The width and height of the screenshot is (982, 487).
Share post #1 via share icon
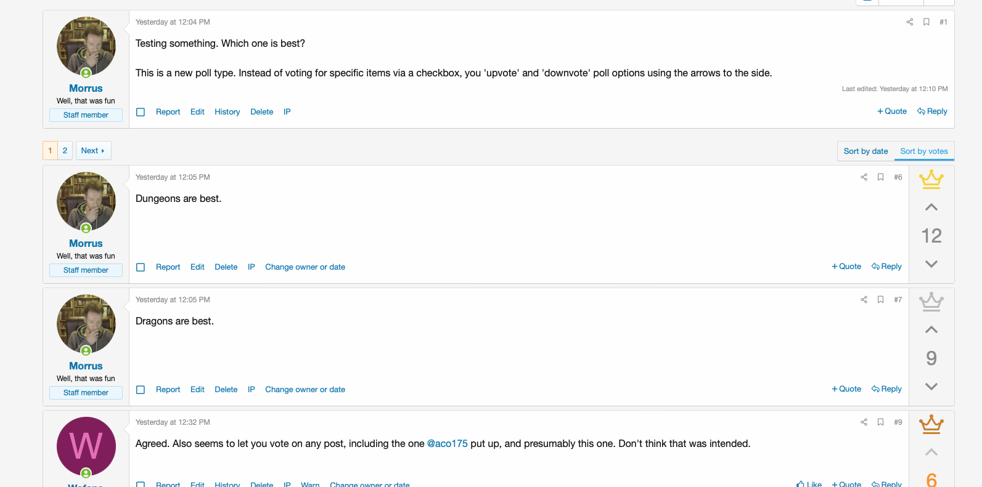pyautogui.click(x=909, y=22)
